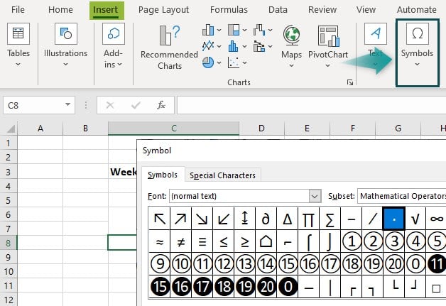
Task: Click the Symbols omega icon
Action: coord(418,33)
